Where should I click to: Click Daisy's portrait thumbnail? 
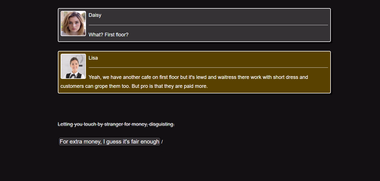pyautogui.click(x=73, y=23)
